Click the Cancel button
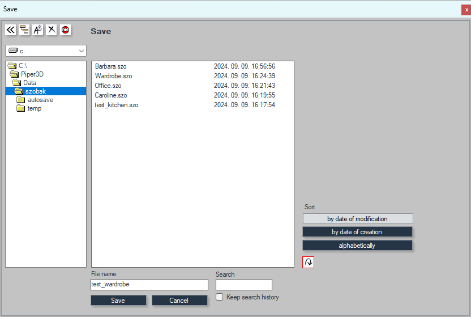The width and height of the screenshot is (471, 317). click(x=179, y=300)
